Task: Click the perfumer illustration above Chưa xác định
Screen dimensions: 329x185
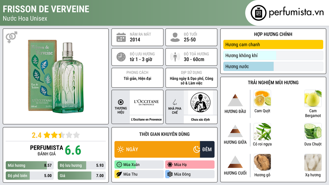Action: [x=200, y=102]
